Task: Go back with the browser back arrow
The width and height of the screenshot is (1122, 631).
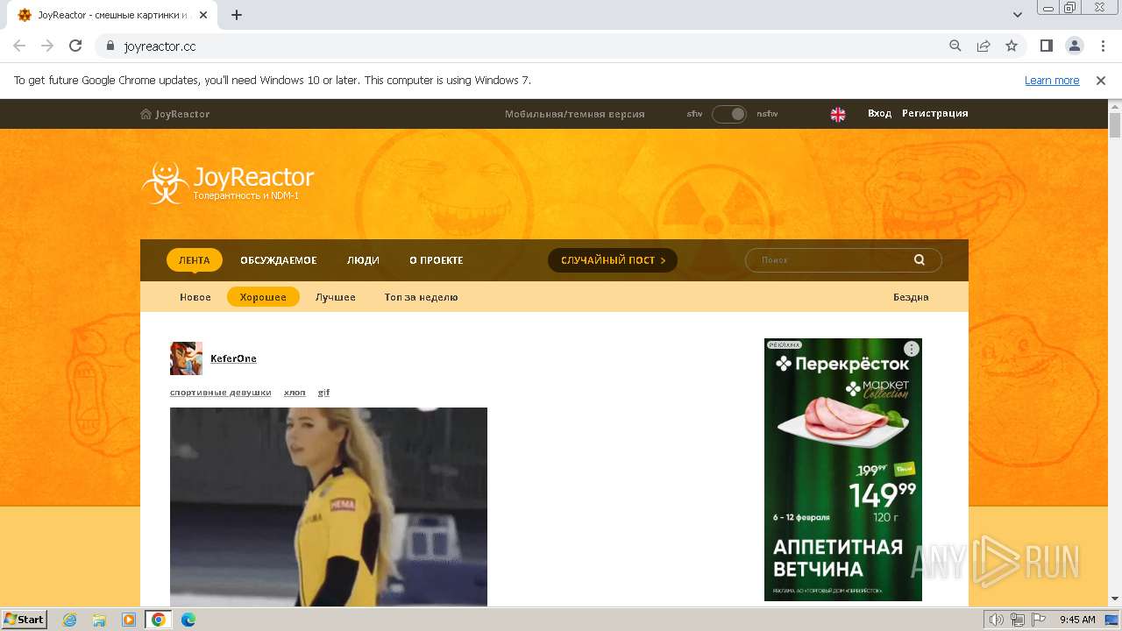Action: pyautogui.click(x=19, y=46)
